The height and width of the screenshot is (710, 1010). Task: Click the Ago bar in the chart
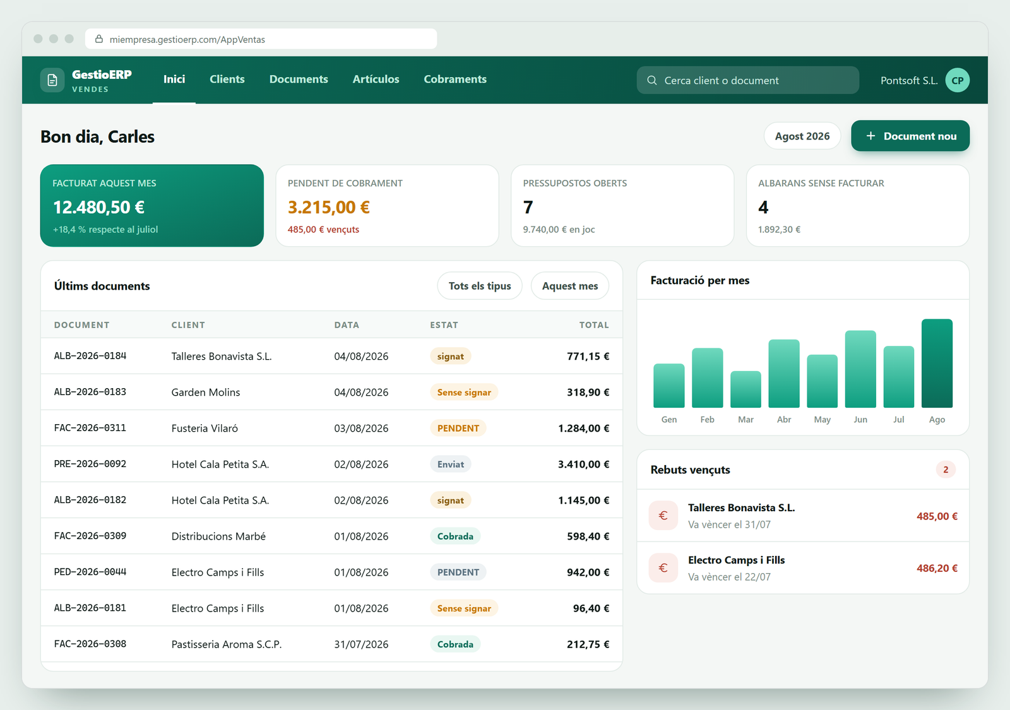pos(937,364)
